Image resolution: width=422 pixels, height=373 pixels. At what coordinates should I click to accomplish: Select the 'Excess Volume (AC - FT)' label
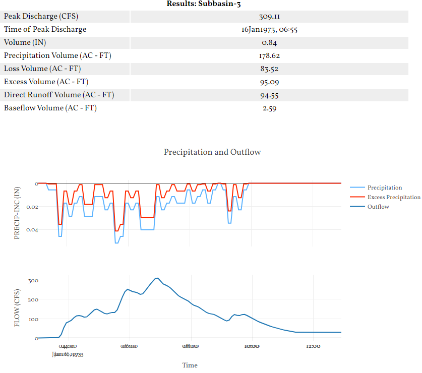tap(46, 82)
